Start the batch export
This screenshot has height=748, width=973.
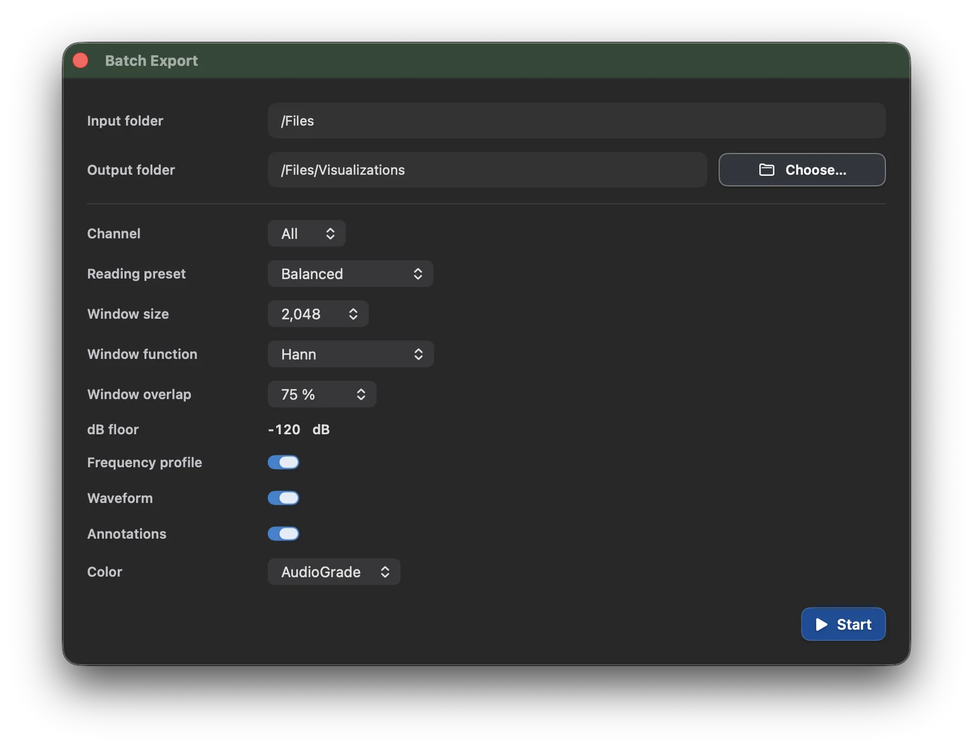tap(843, 624)
